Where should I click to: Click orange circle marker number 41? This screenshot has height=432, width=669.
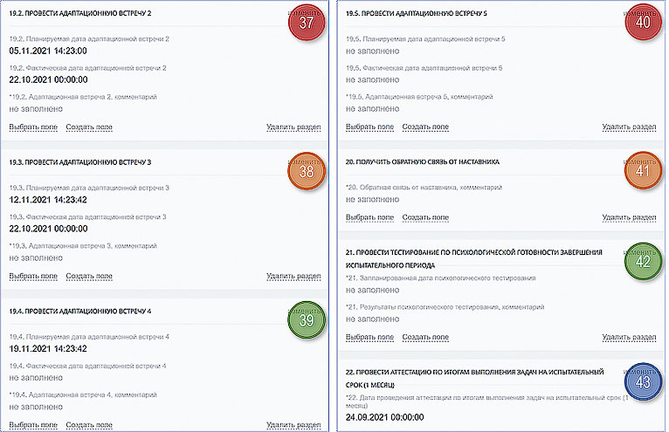pyautogui.click(x=643, y=170)
